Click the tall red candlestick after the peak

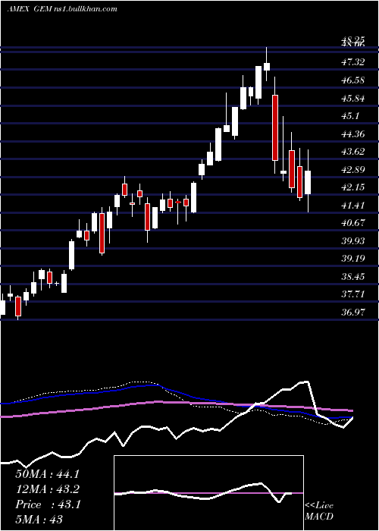coord(275,128)
